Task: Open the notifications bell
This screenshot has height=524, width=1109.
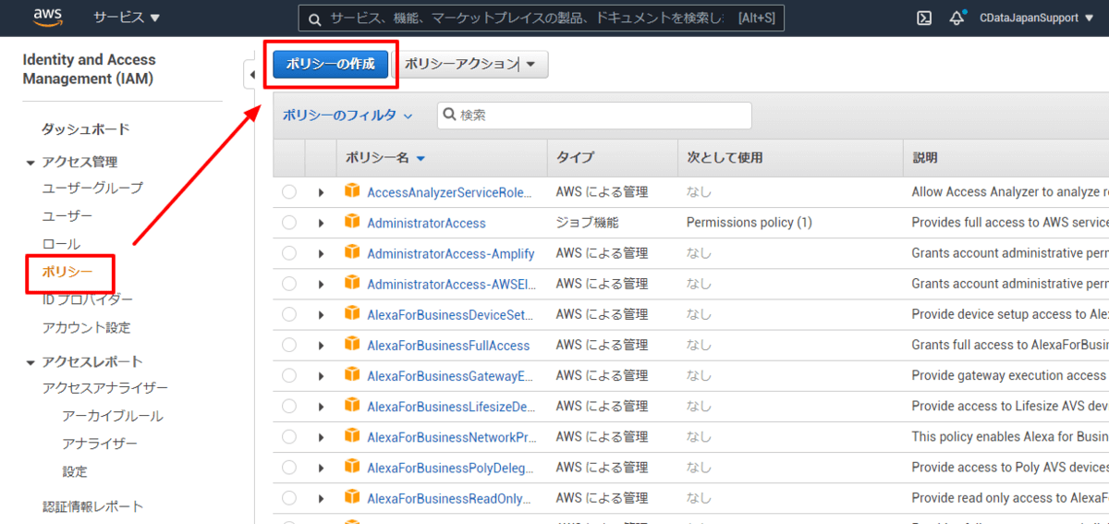Action: tap(957, 18)
